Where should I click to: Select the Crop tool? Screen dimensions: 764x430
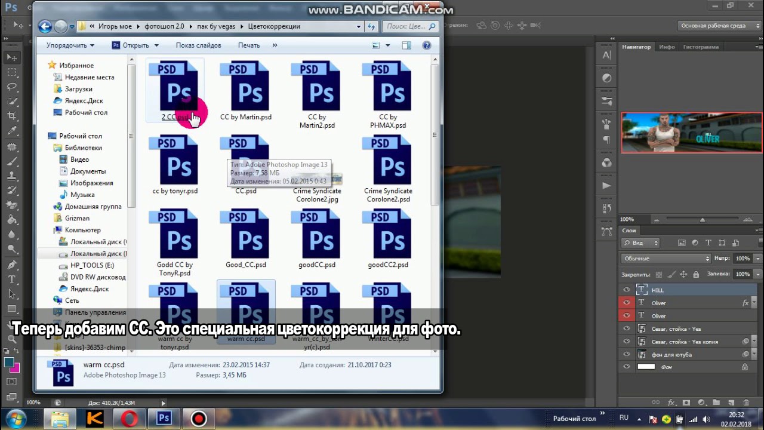pos(12,116)
